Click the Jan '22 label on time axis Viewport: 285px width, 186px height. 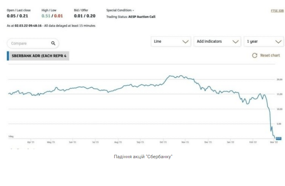coord(230,143)
